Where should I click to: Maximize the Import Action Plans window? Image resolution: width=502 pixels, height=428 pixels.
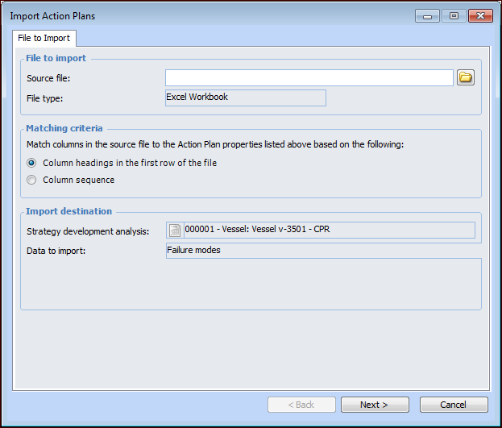coord(454,15)
